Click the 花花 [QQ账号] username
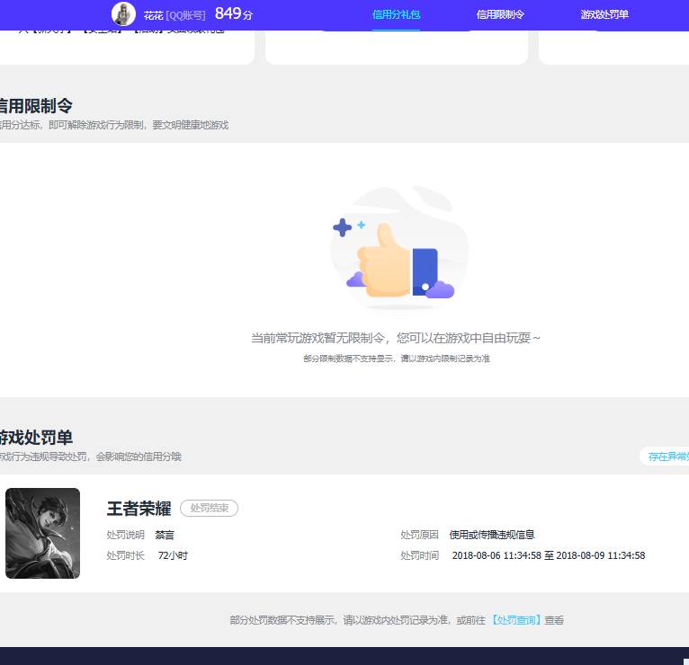This screenshot has height=665, width=689. [x=174, y=15]
